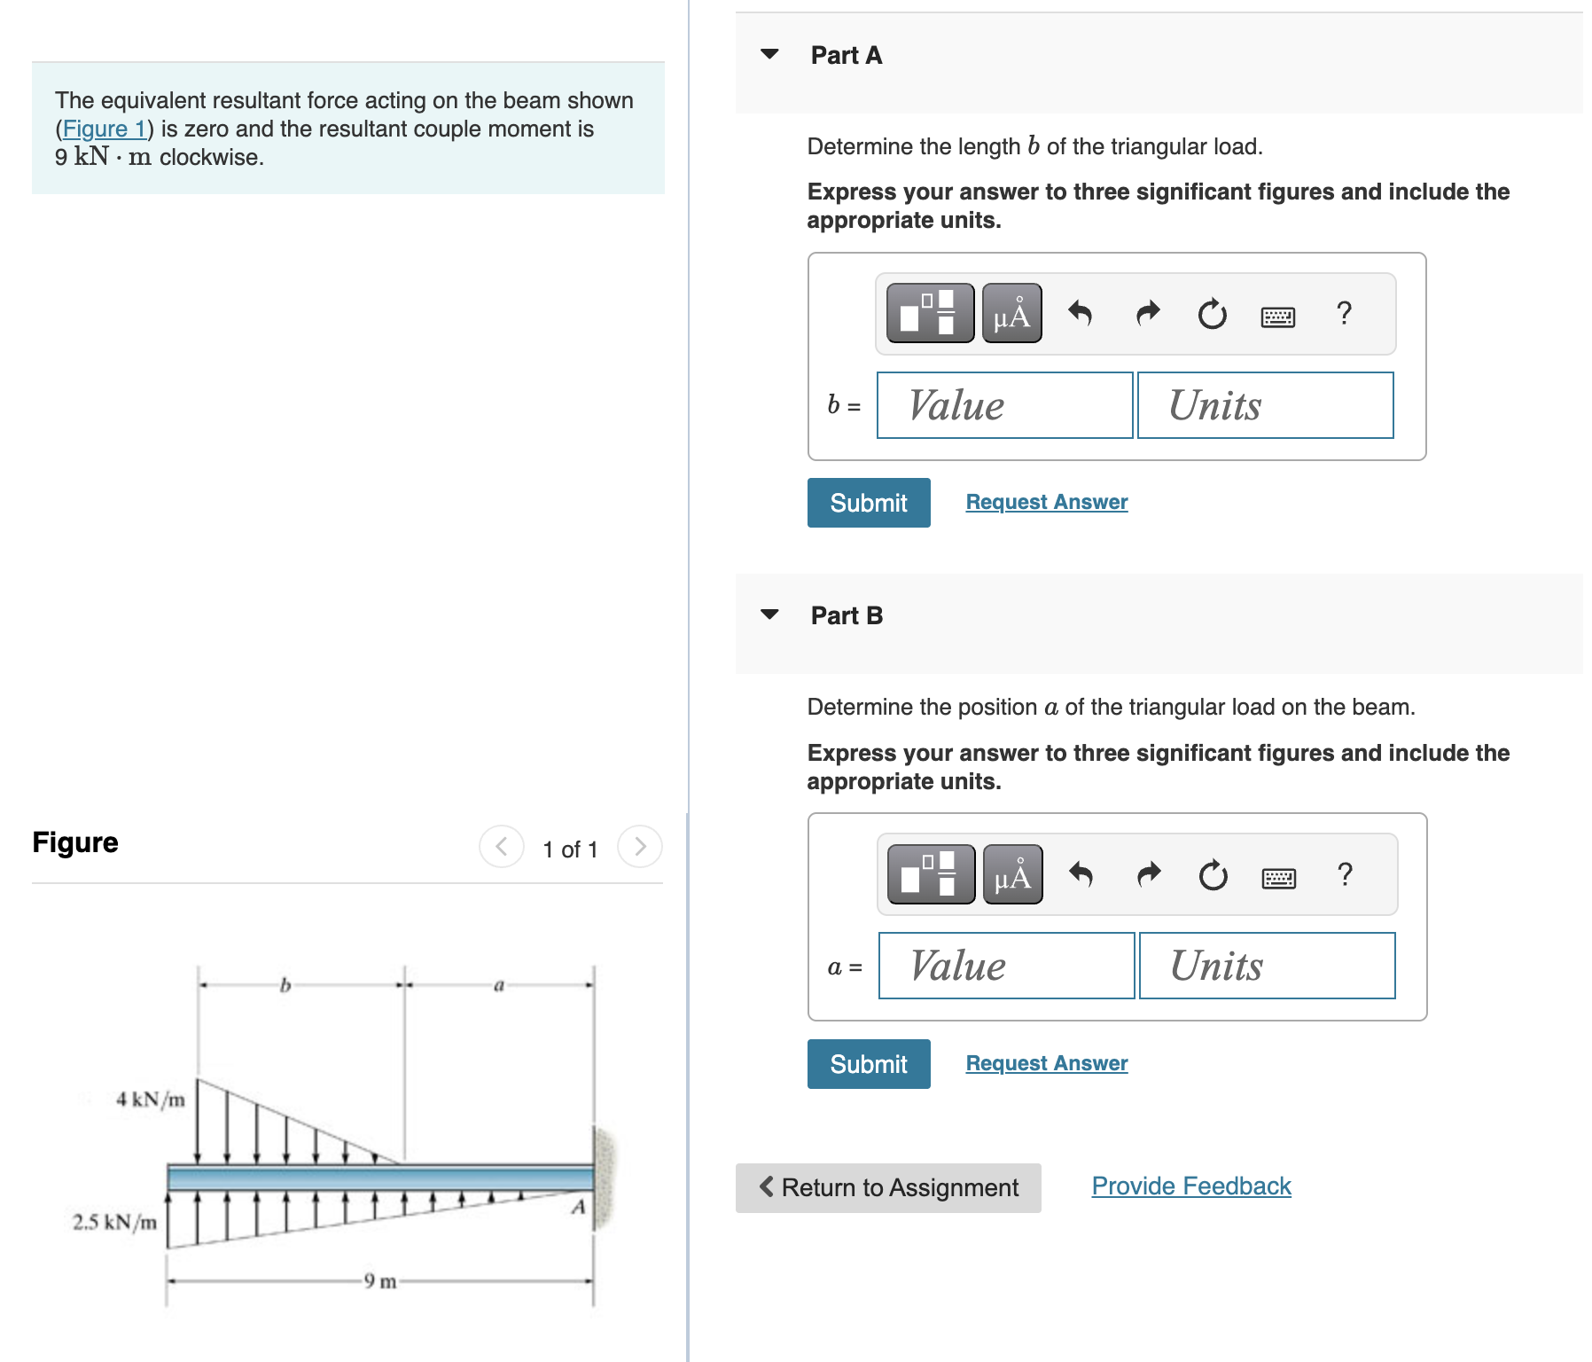Click the reset icon in Part A editor
The width and height of the screenshot is (1592, 1362).
(1211, 314)
